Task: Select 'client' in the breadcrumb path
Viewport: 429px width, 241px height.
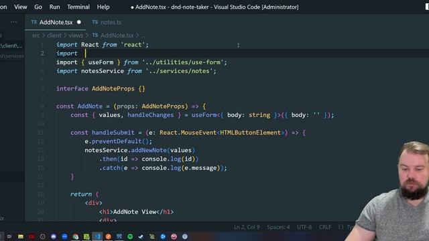Action: 54,35
